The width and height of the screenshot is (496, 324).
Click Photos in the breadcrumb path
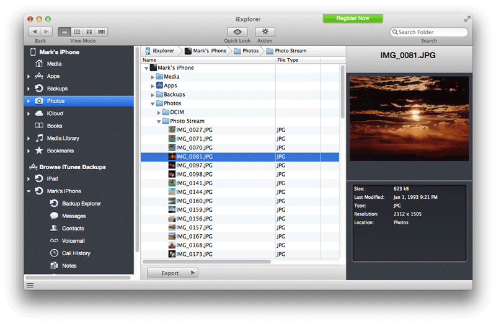[x=250, y=51]
